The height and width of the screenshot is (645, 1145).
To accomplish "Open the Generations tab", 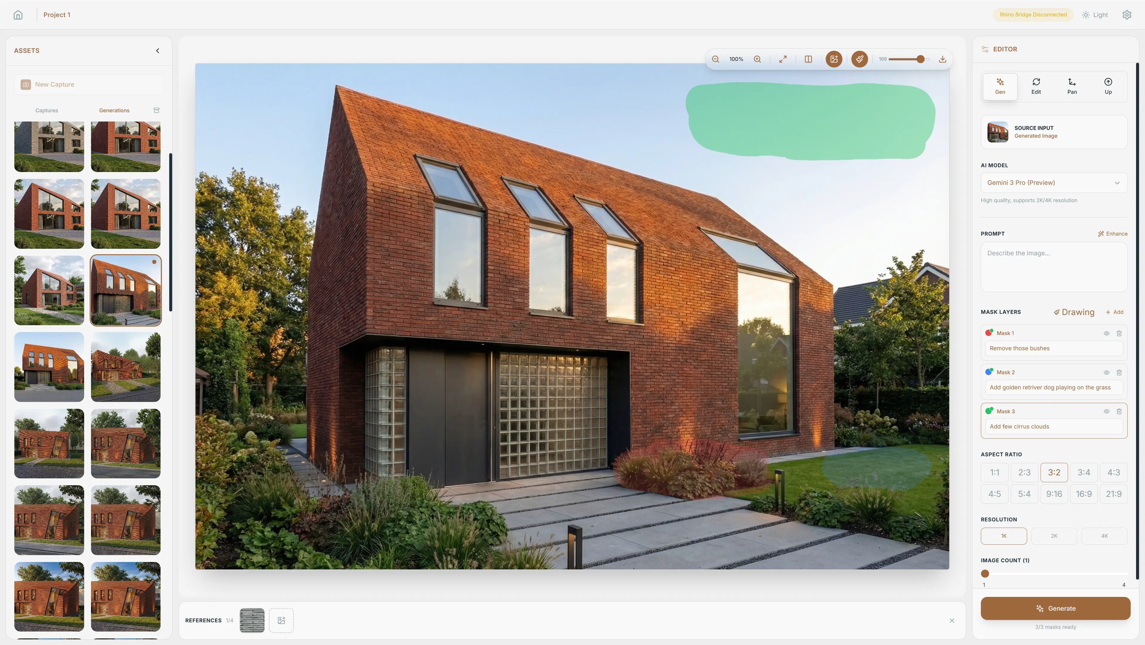I will tap(114, 110).
